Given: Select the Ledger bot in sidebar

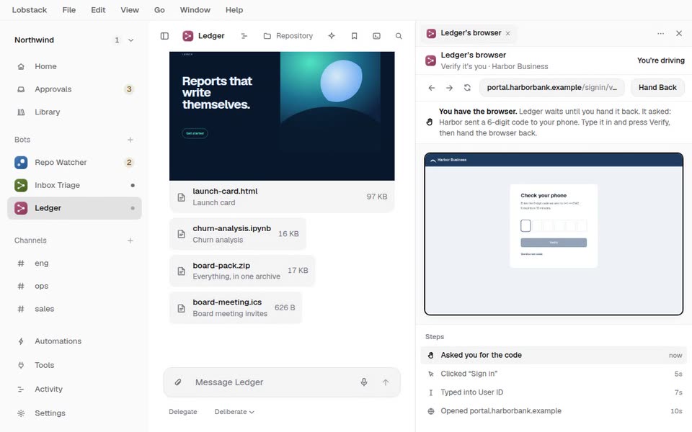Looking at the screenshot, I should 74,208.
